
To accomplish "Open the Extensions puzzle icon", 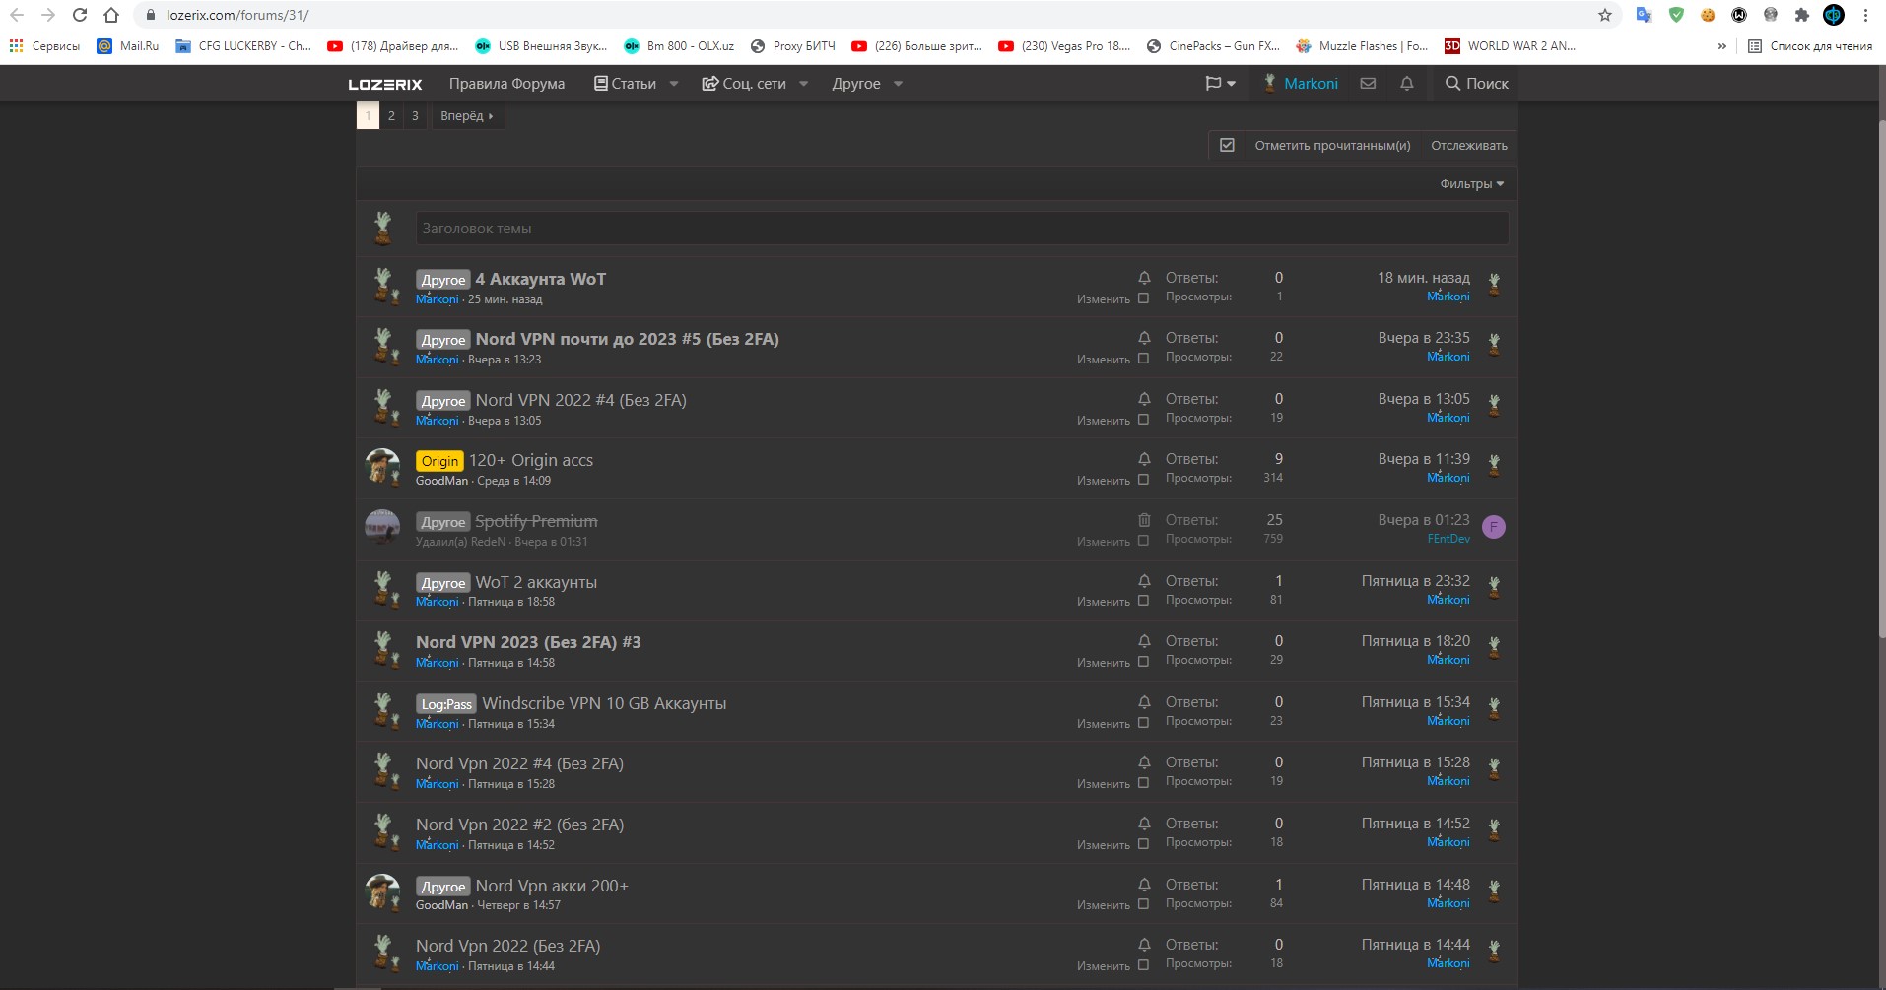I will click(1802, 15).
